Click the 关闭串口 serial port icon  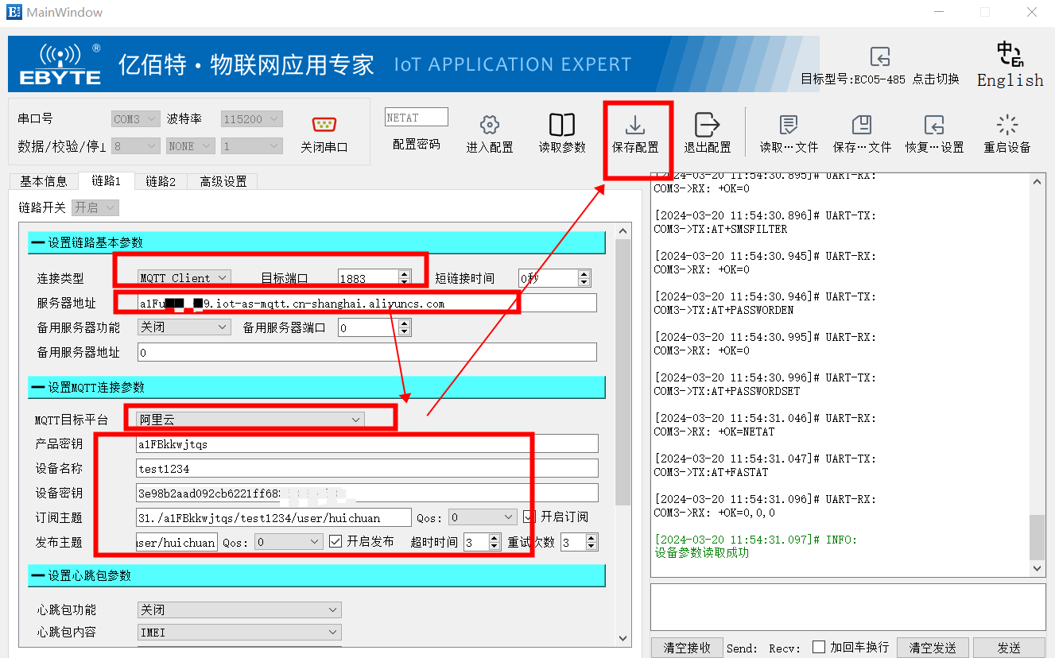pyautogui.click(x=324, y=124)
